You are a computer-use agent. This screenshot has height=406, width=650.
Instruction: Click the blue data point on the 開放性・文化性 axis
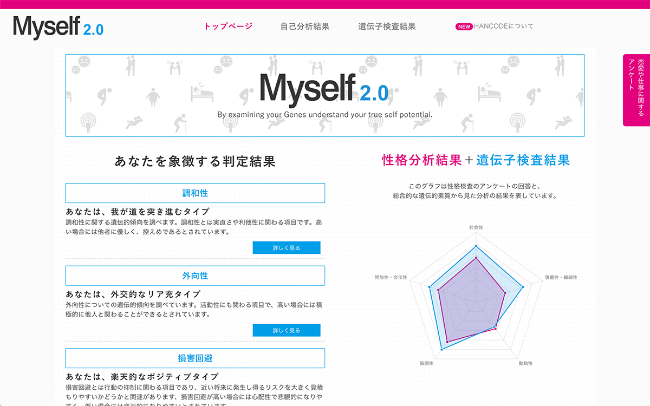(430, 287)
